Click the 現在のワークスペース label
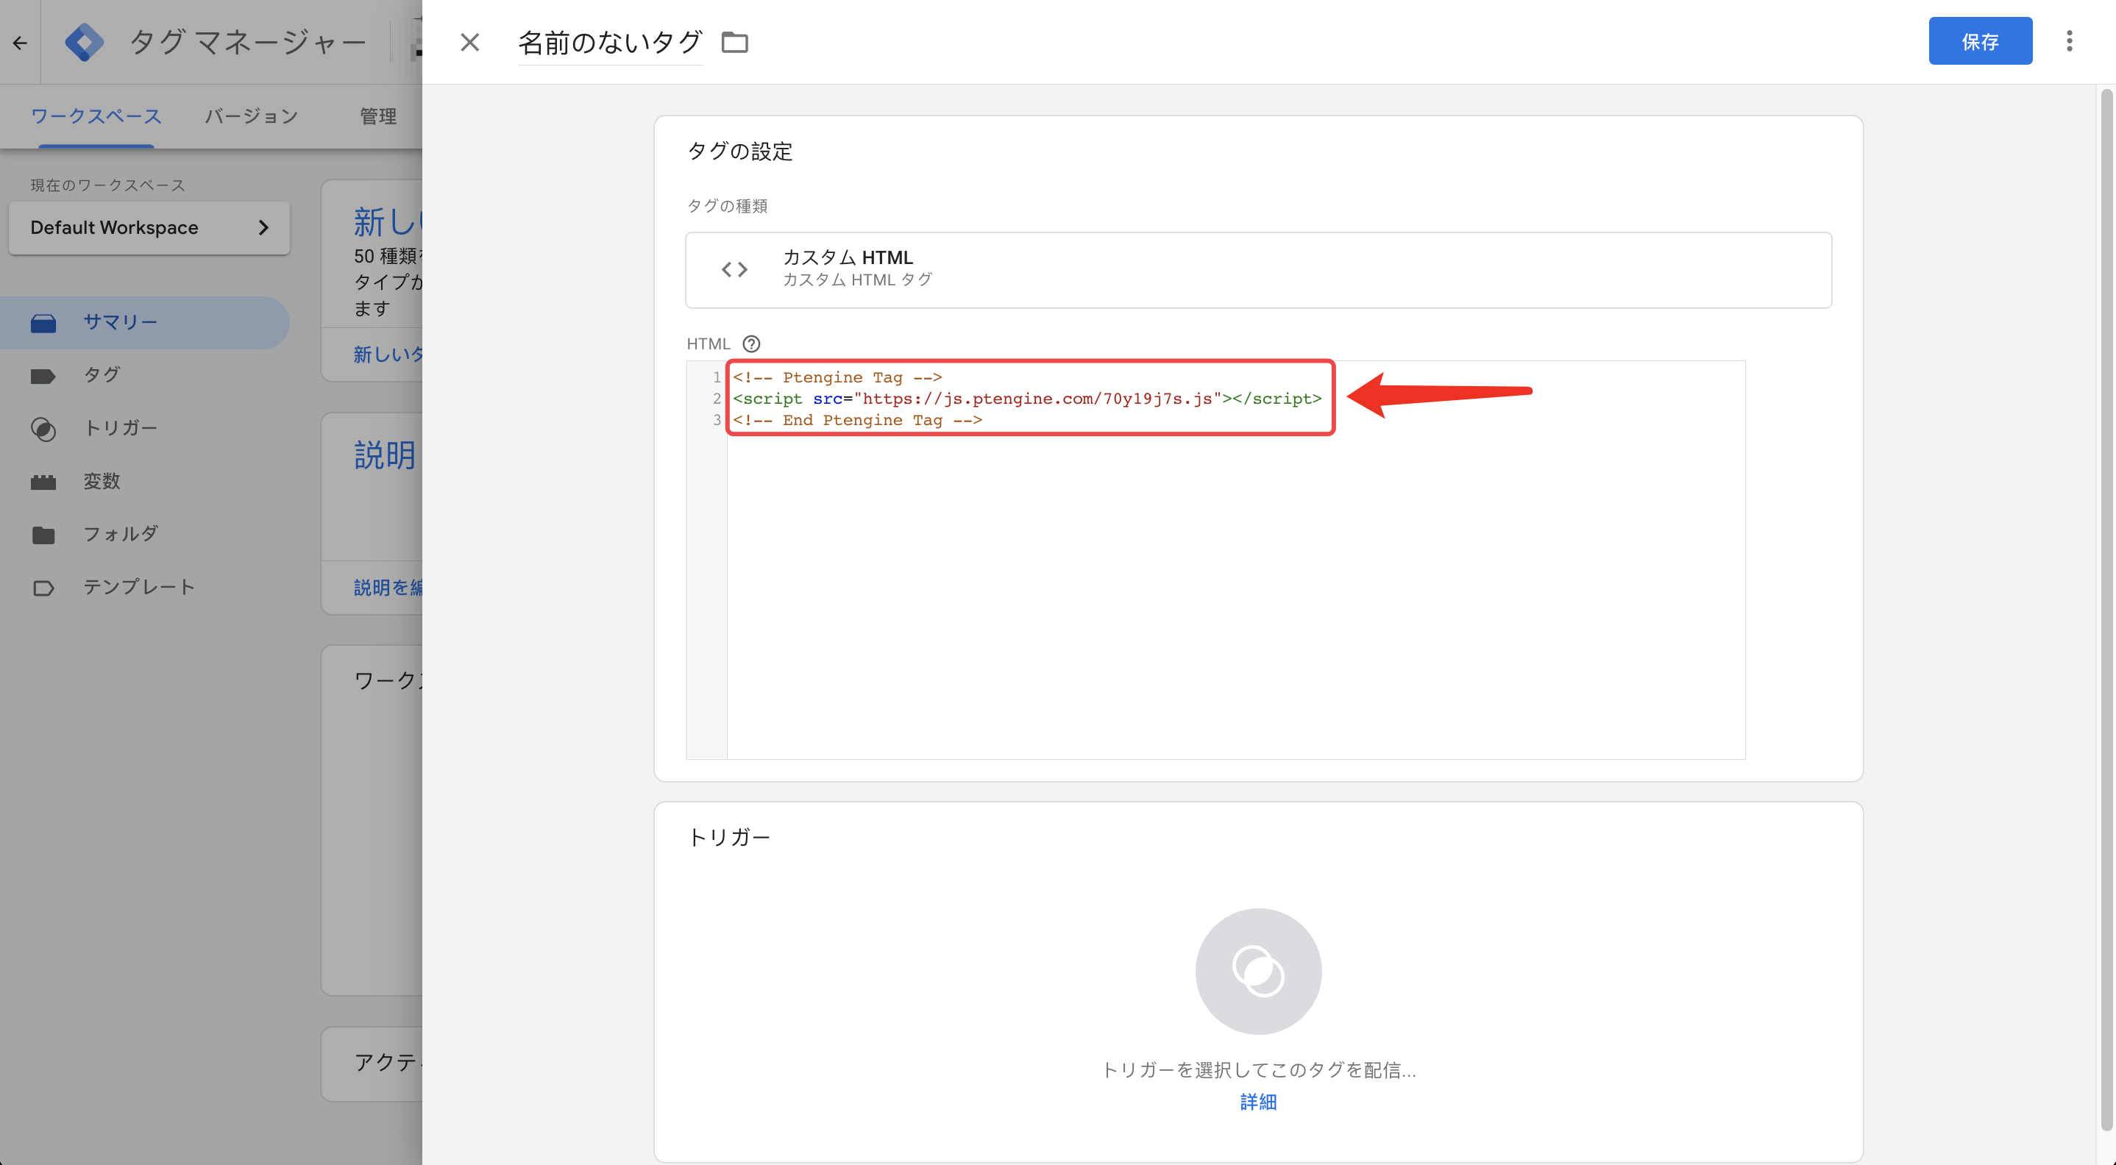This screenshot has height=1165, width=2116. click(107, 185)
